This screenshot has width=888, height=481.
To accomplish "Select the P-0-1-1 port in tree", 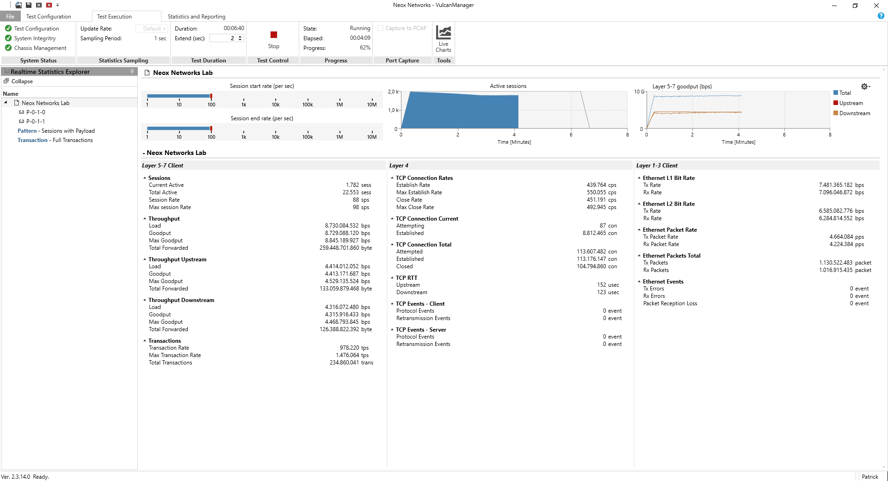I will [36, 121].
